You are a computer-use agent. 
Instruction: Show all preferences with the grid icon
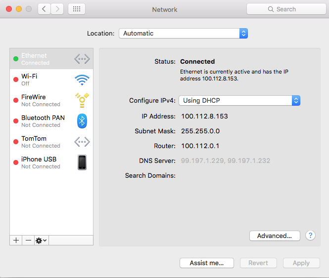click(77, 9)
